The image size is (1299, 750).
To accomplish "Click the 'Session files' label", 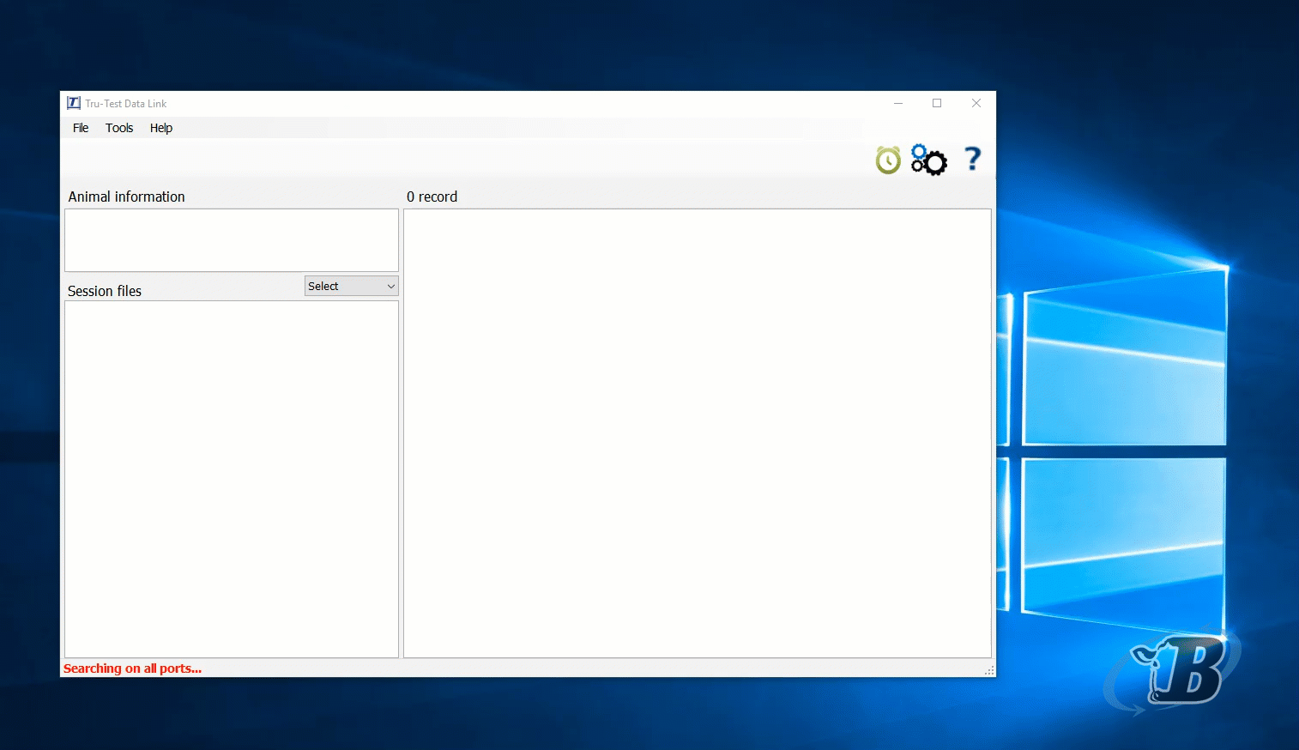I will (x=105, y=291).
